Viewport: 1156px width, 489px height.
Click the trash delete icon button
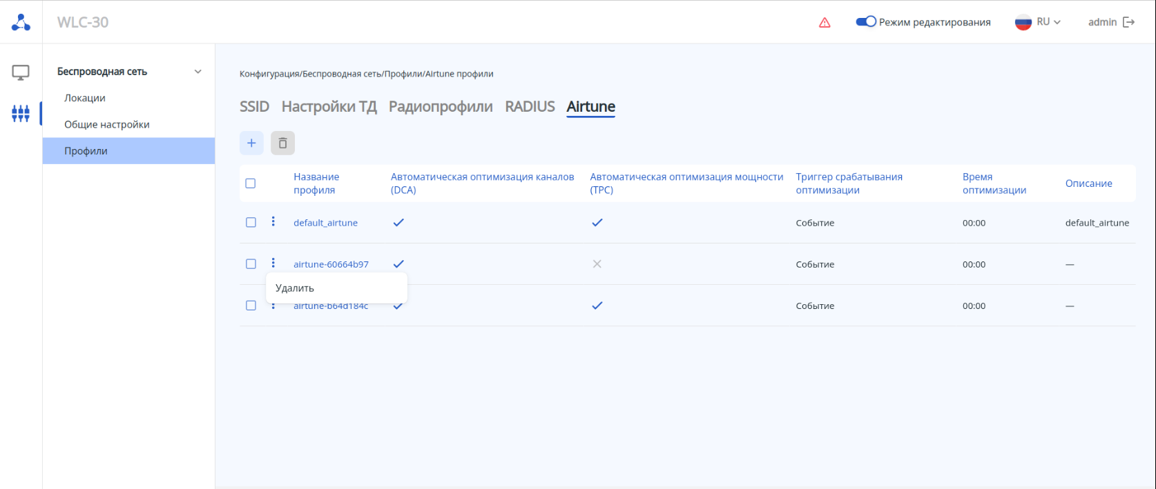coord(282,143)
